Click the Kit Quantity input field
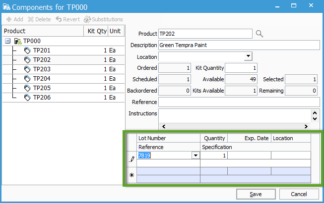 click(241, 68)
